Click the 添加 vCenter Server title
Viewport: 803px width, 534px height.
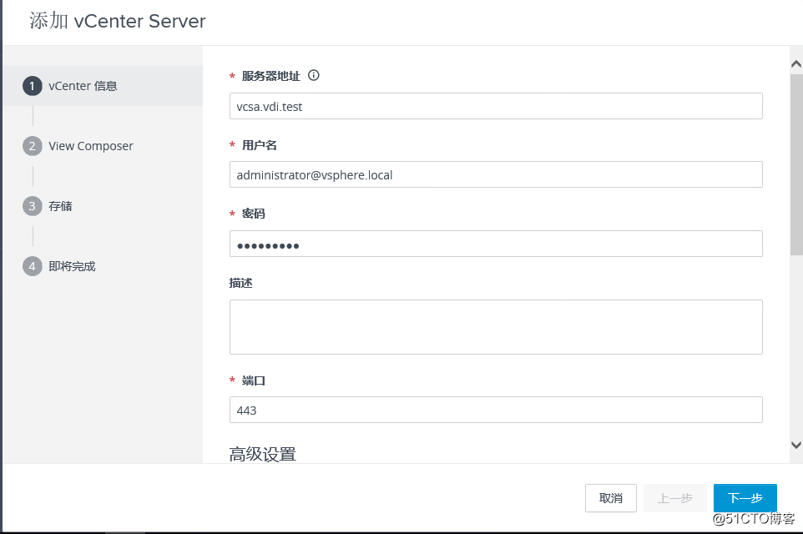117,21
